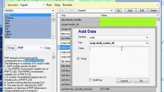164x92 pixels.
Task: Click green value cell of ;mcrypt.modes_dir
Action: pos(128,24)
